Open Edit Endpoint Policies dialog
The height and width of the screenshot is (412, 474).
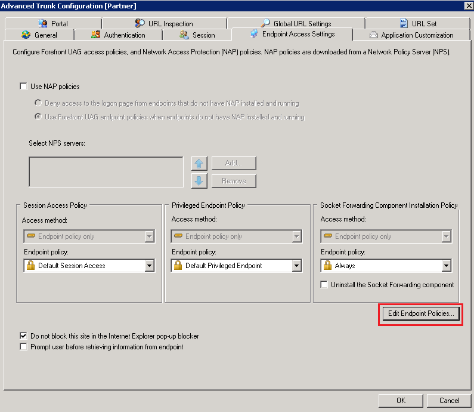point(421,313)
